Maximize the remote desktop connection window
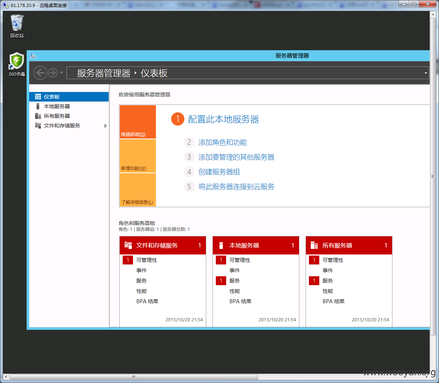The height and width of the screenshot is (383, 439). 414,4
